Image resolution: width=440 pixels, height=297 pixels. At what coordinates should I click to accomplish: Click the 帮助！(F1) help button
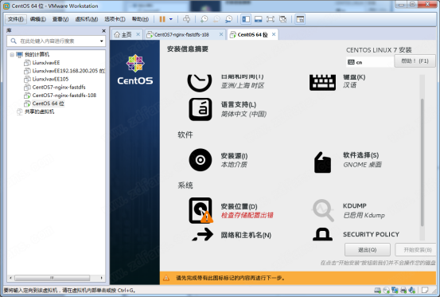[415, 61]
